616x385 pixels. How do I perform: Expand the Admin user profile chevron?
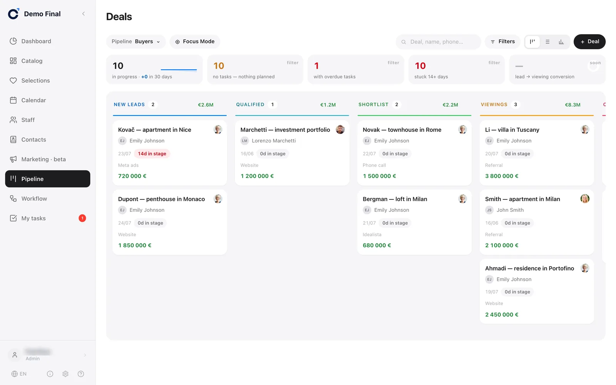click(85, 355)
